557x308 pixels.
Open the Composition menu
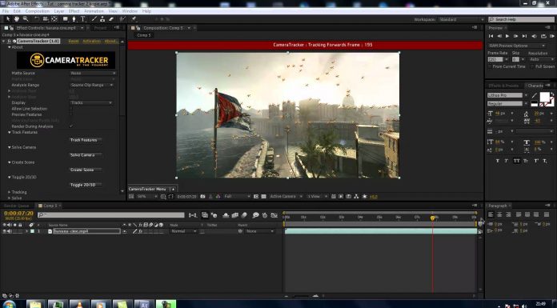click(x=38, y=11)
